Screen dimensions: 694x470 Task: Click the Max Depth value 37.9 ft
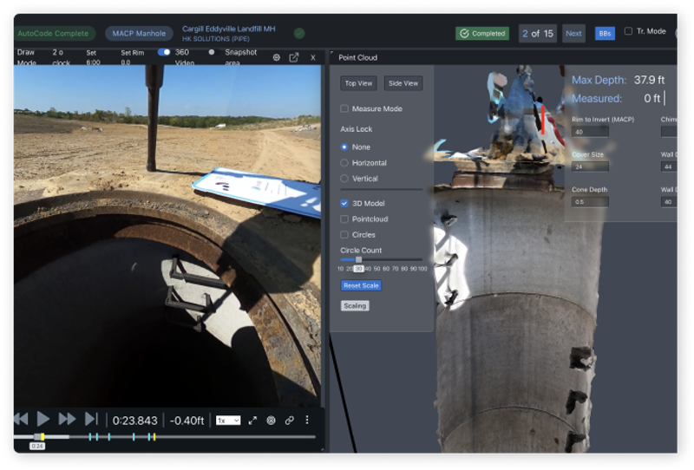tap(649, 80)
